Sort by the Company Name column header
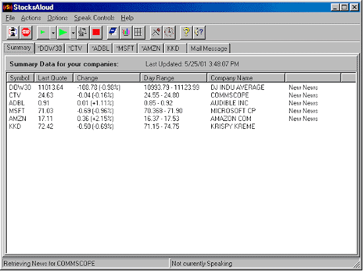 [246, 78]
